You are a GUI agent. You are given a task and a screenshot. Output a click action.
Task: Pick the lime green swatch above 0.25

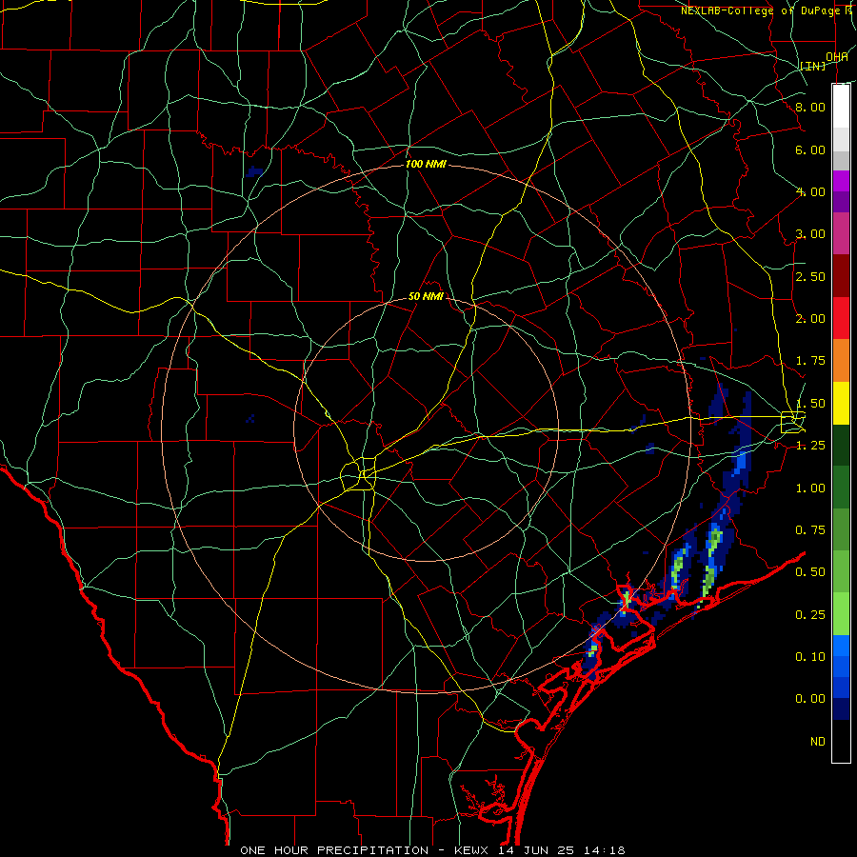[x=841, y=614]
